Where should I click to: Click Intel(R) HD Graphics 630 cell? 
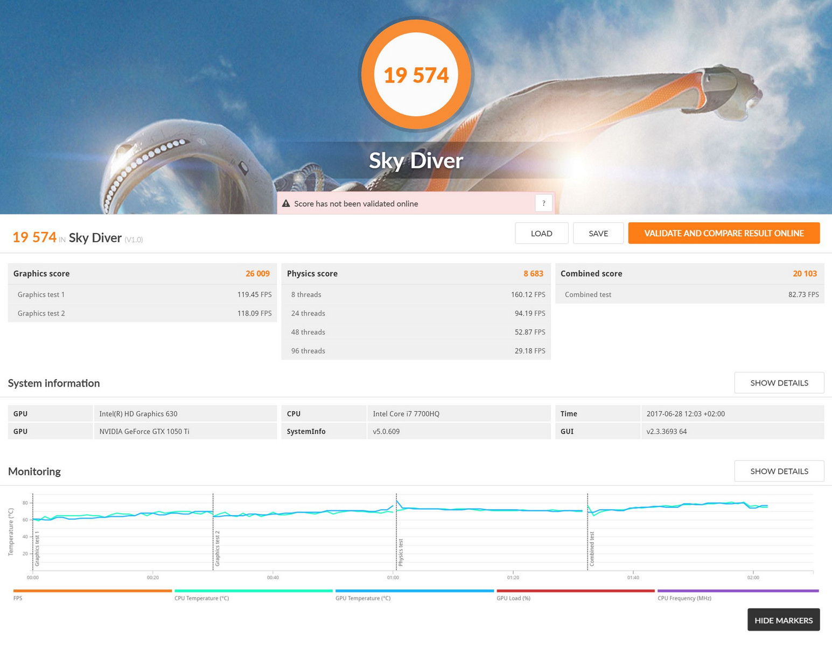point(185,413)
